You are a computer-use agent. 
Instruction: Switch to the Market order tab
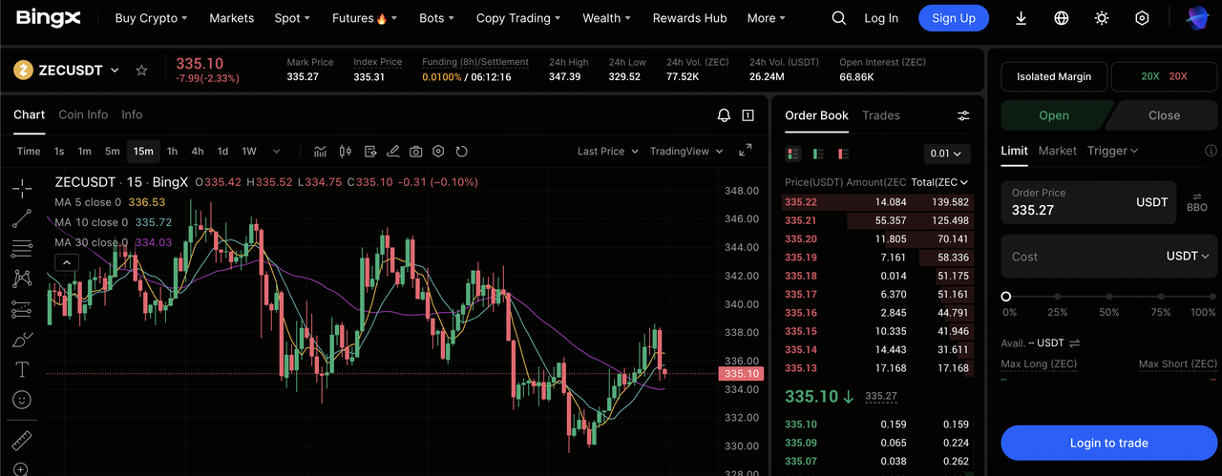pos(1057,151)
